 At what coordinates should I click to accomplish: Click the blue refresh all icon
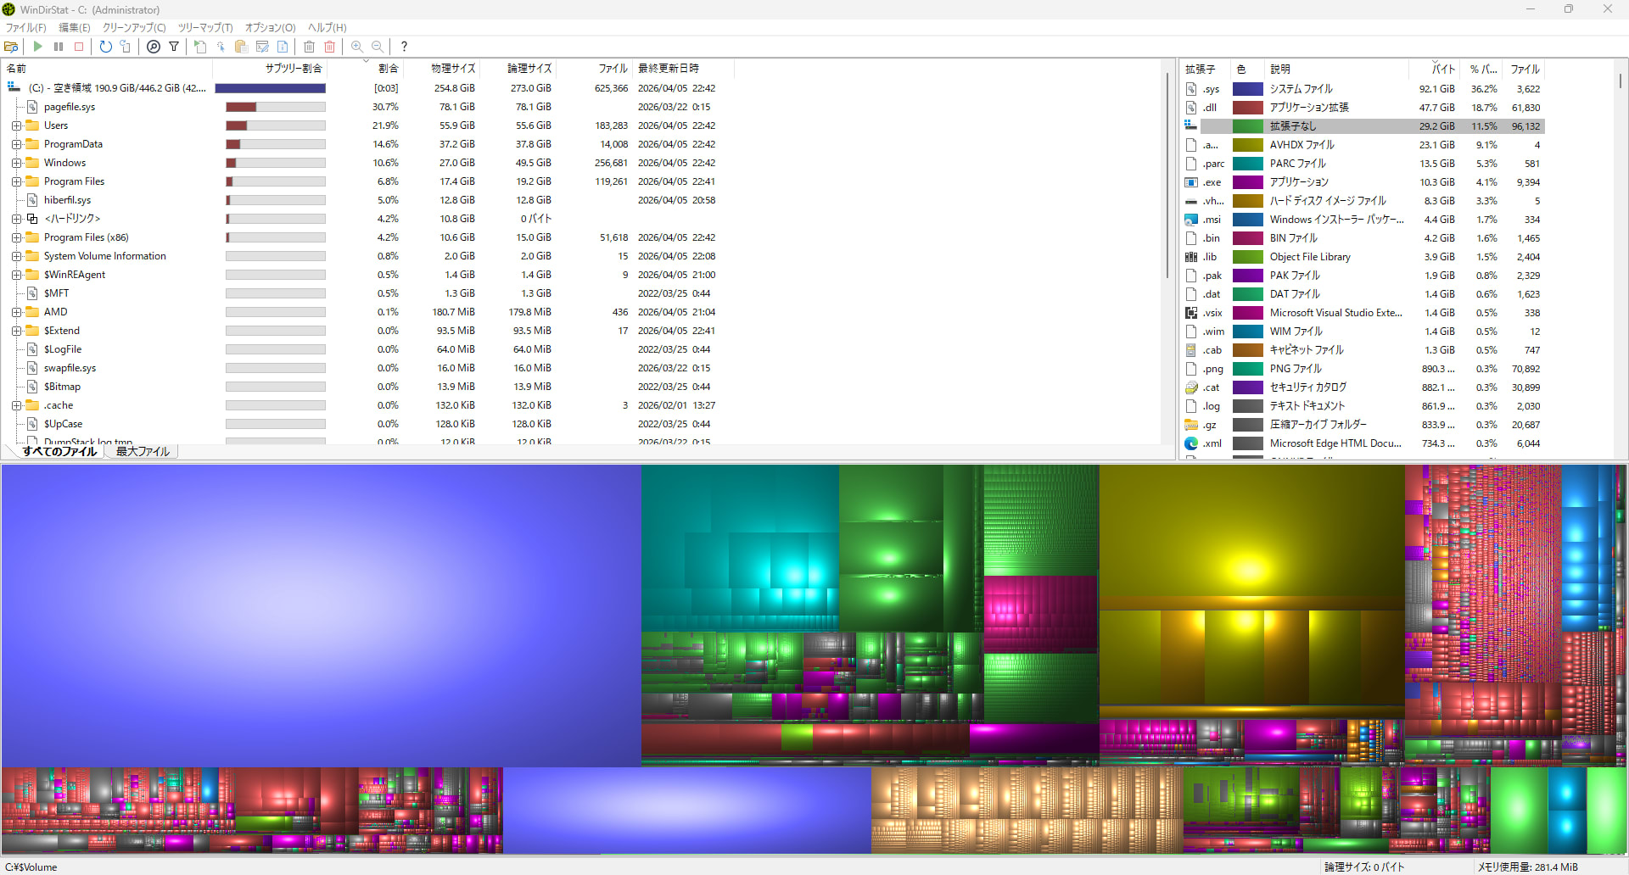point(105,47)
